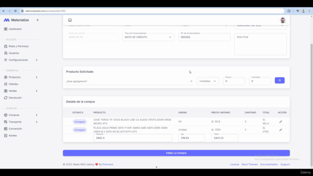Click the N° de Comprobante field

click(x=204, y=37)
